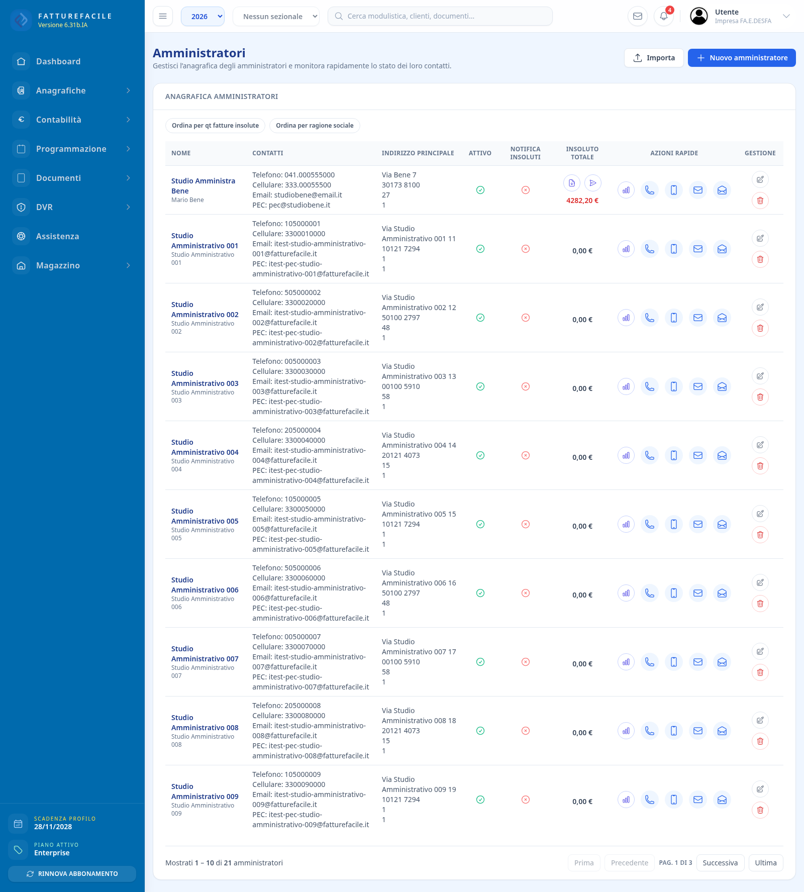Expand the Anagrafiche sidebar menu
Viewport: 804px width, 892px height.
(x=72, y=90)
